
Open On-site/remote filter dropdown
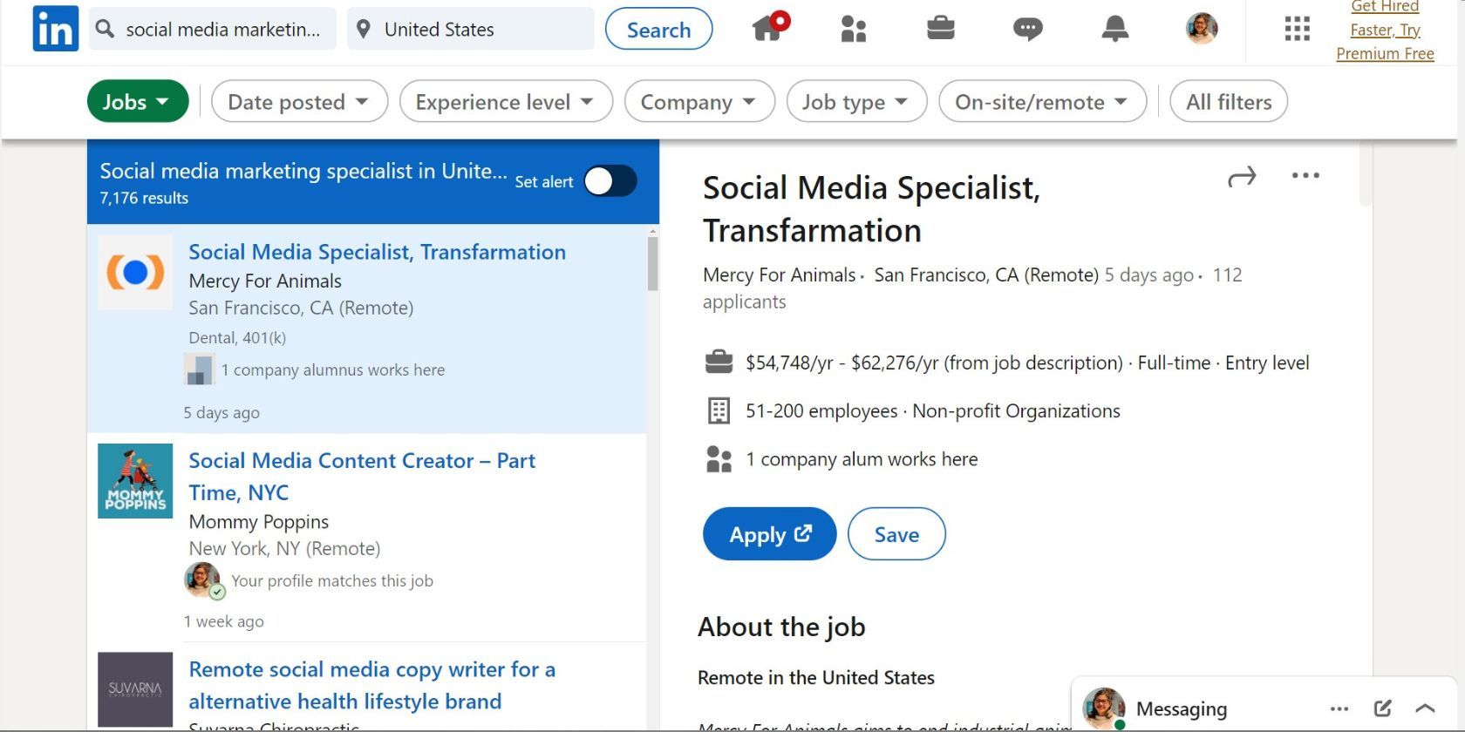(1042, 101)
